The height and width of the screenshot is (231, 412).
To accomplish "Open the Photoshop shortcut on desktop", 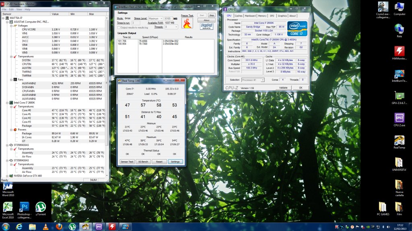I will coord(24,210).
